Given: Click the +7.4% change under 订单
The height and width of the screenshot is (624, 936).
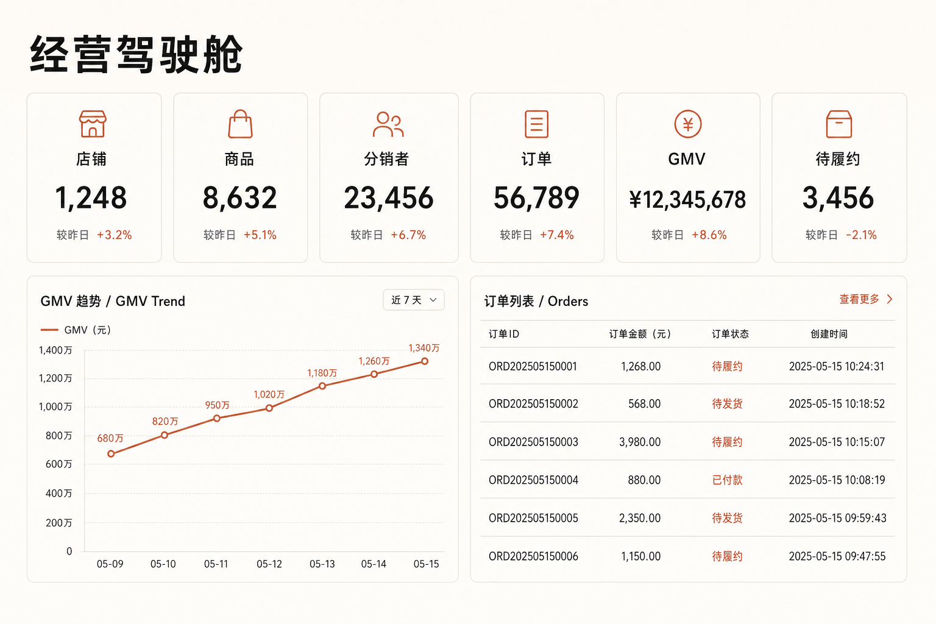Looking at the screenshot, I should [557, 235].
